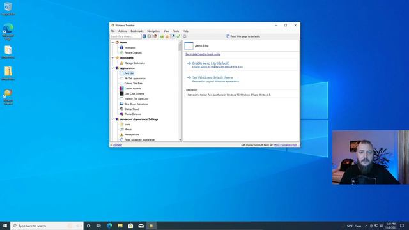The image size is (409, 230).
Task: Open the View menu
Action: (166, 31)
